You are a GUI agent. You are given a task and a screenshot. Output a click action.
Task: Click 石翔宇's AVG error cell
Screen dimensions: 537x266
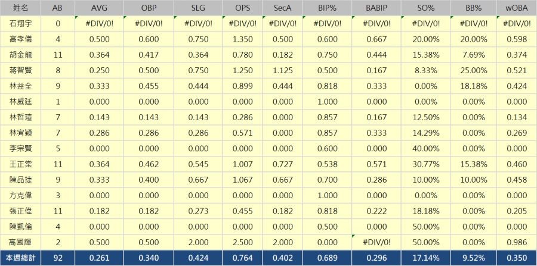(x=100, y=24)
